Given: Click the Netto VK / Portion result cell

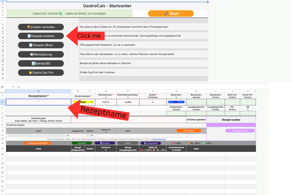Looking at the screenshot, I should pos(232,102).
